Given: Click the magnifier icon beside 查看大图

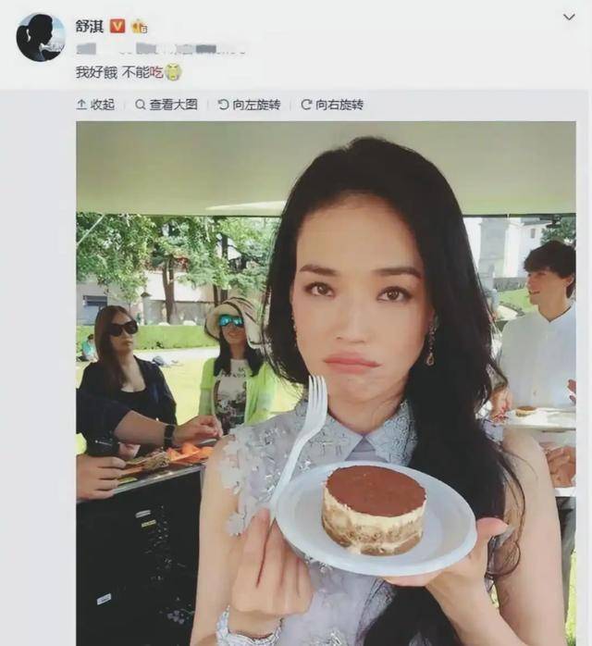Looking at the screenshot, I should [140, 105].
